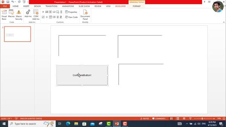This screenshot has height=127, width=226.
Task: Switch to the ANIMATIONS tab
Action: 68,6
